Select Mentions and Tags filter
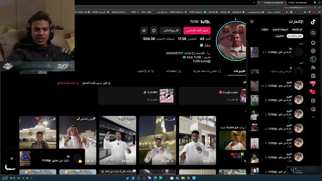 (295, 36)
